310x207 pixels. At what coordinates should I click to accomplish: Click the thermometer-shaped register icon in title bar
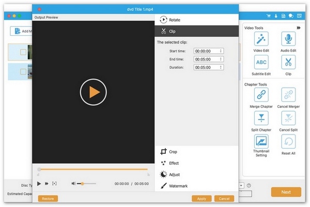coord(276,16)
